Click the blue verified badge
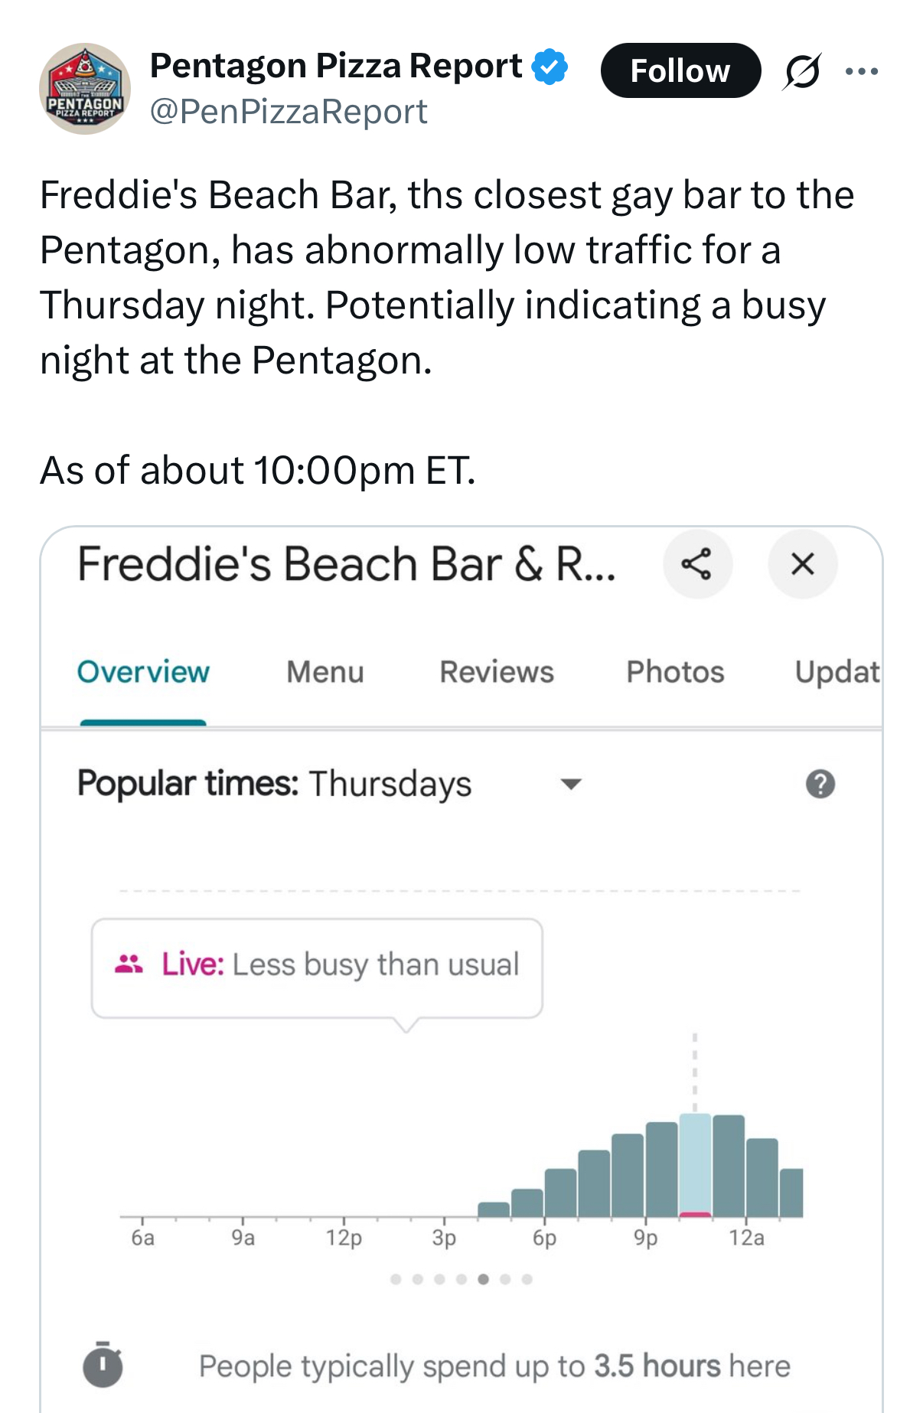This screenshot has height=1413, width=923. click(x=550, y=67)
